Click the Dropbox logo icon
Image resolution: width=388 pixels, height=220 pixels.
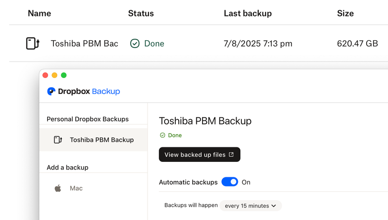click(x=51, y=91)
